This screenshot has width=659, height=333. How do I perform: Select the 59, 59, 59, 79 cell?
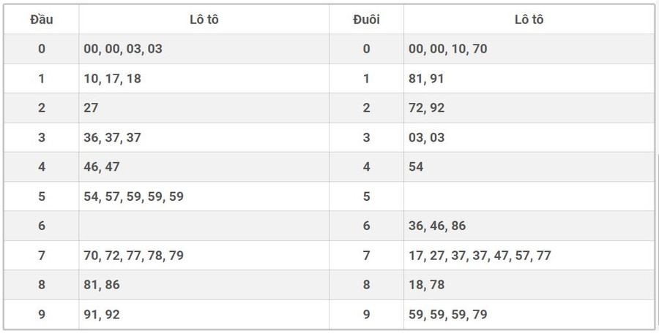448,315
